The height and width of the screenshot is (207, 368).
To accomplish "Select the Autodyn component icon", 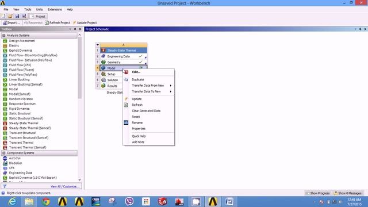I will tap(5, 159).
